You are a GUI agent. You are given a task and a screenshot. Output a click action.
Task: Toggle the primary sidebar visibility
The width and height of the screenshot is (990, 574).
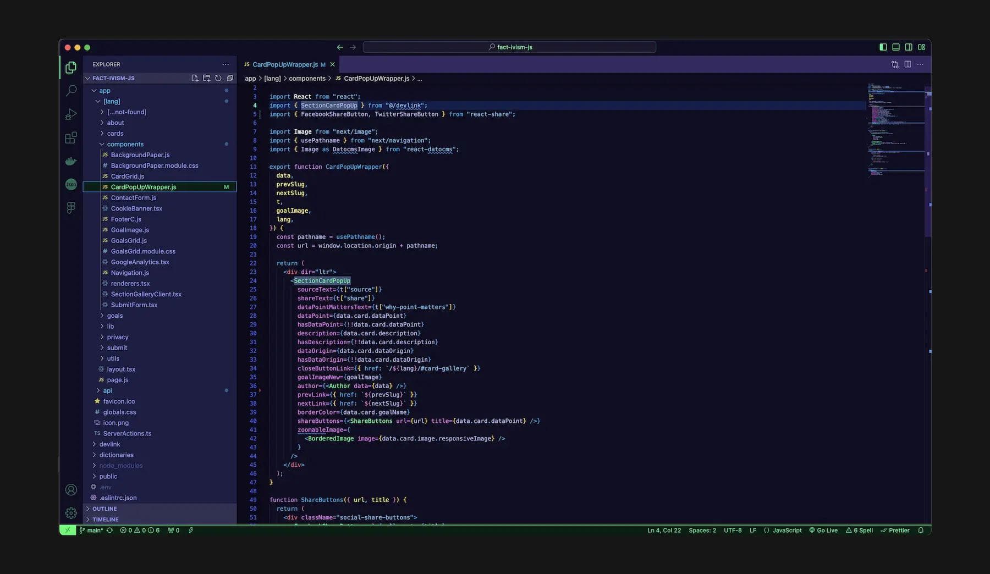[x=883, y=47]
